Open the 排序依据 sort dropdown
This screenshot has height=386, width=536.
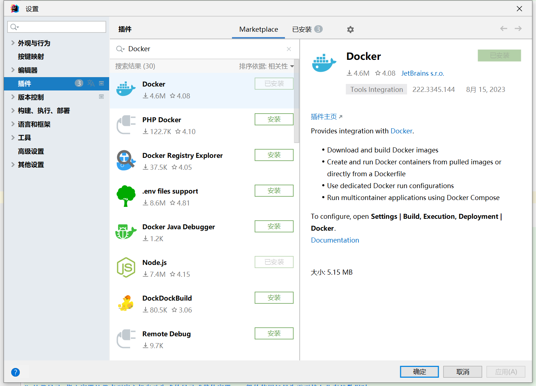266,66
